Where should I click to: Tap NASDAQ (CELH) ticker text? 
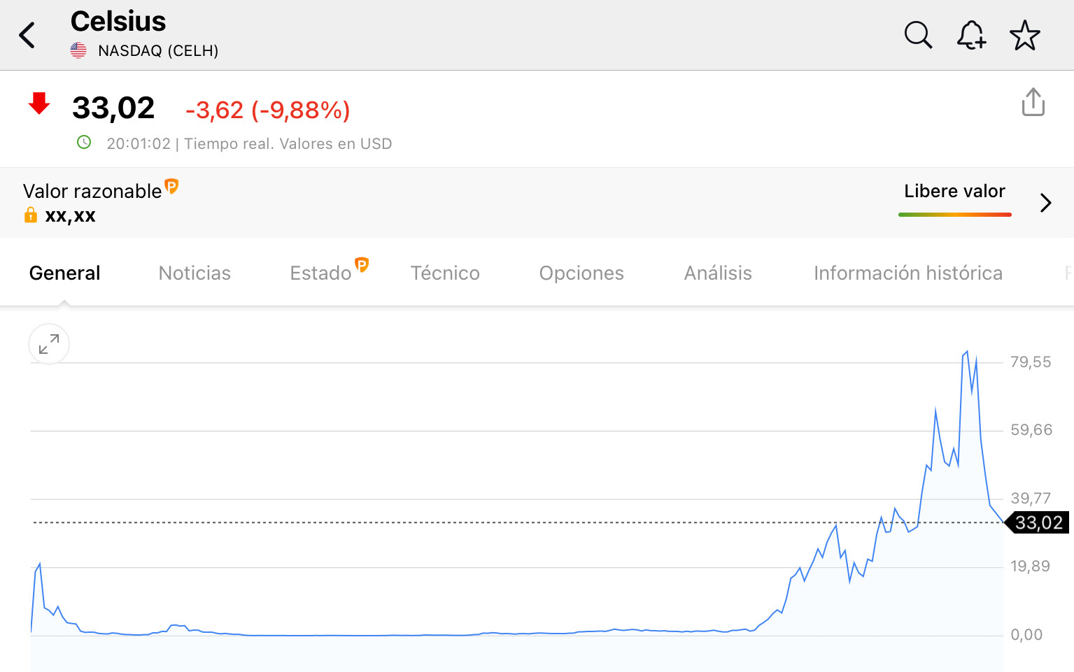tap(158, 50)
